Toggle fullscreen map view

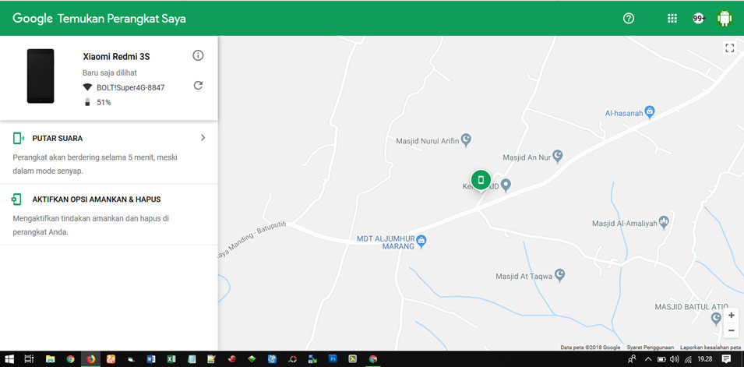[730, 48]
